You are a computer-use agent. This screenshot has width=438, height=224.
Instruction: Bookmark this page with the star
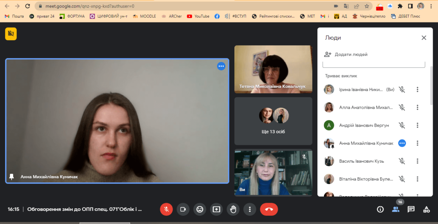[x=367, y=6]
